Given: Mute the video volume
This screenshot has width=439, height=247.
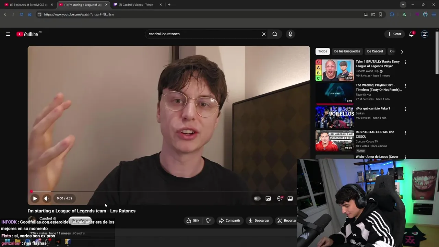Looking at the screenshot, I should (46, 198).
